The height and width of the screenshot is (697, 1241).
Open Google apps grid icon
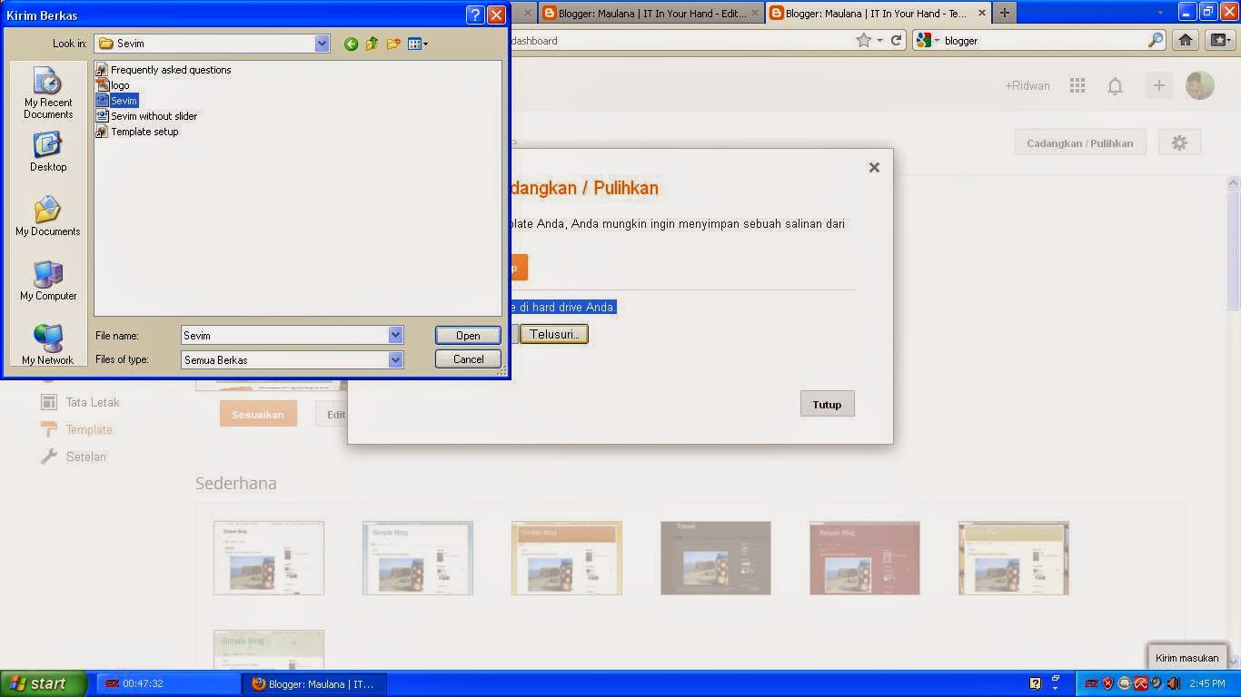tap(1077, 85)
